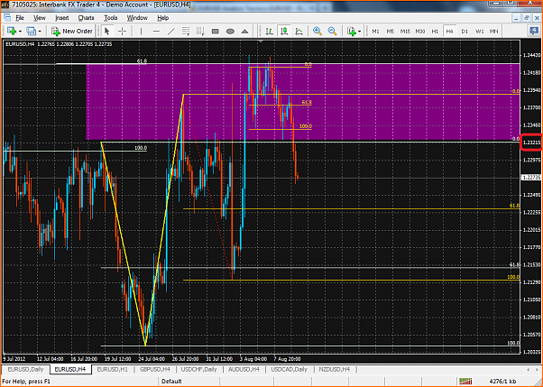Open the Tools menu
543x387 pixels.
[x=110, y=18]
